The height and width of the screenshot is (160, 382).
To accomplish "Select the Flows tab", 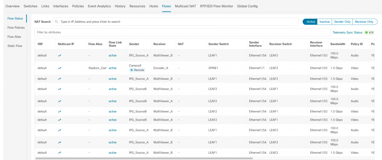I will coord(166,6).
